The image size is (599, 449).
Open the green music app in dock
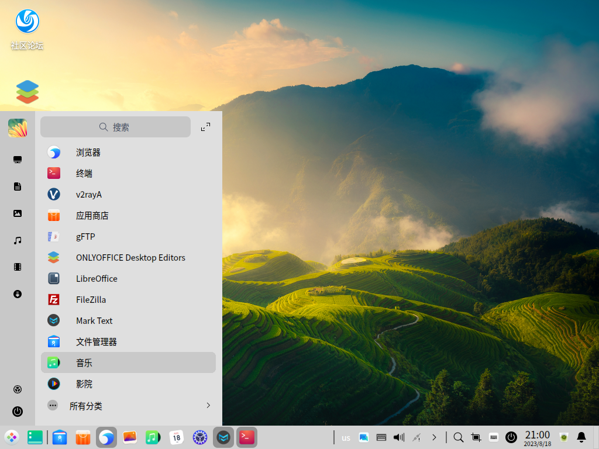pos(153,437)
